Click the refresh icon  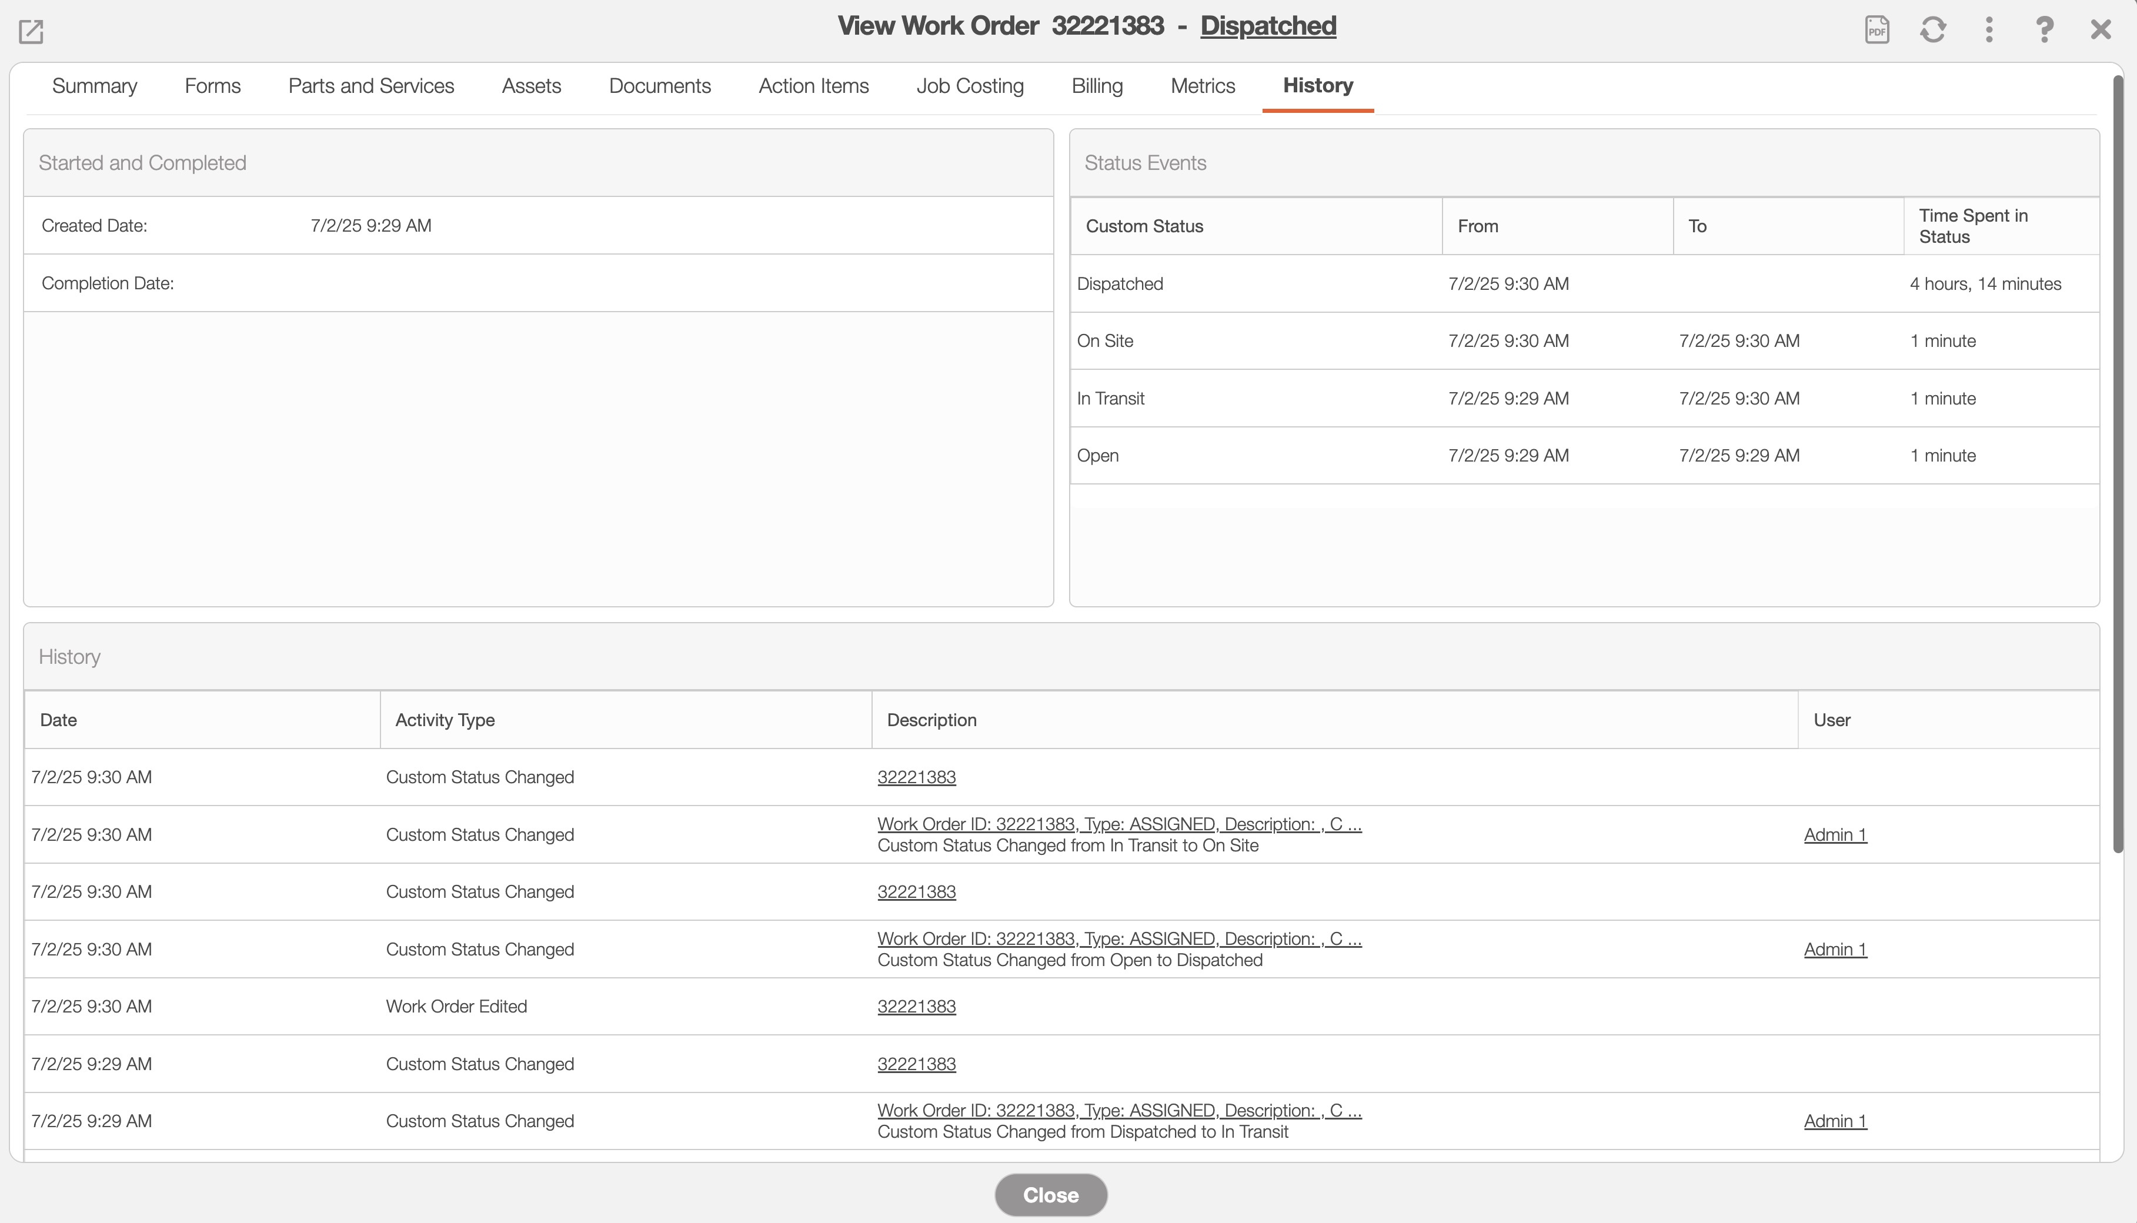pos(1933,30)
